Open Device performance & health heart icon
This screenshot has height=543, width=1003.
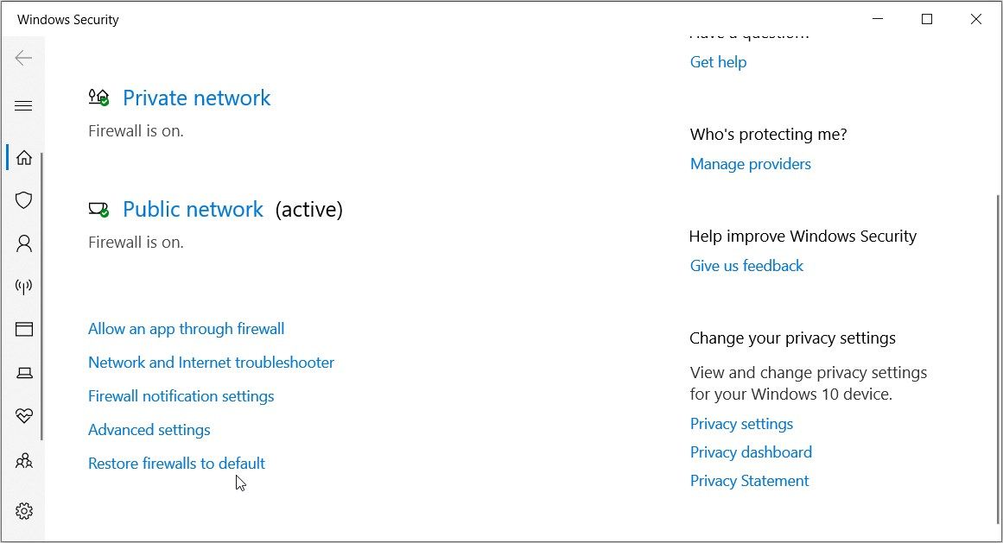[24, 416]
